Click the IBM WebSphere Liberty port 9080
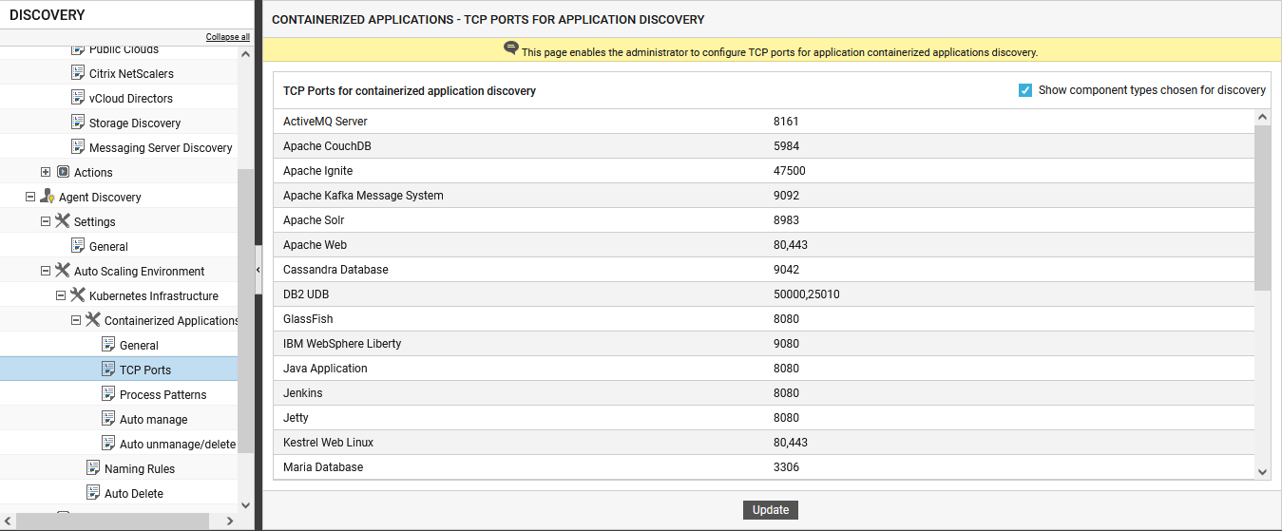Image resolution: width=1282 pixels, height=531 pixels. [x=786, y=344]
